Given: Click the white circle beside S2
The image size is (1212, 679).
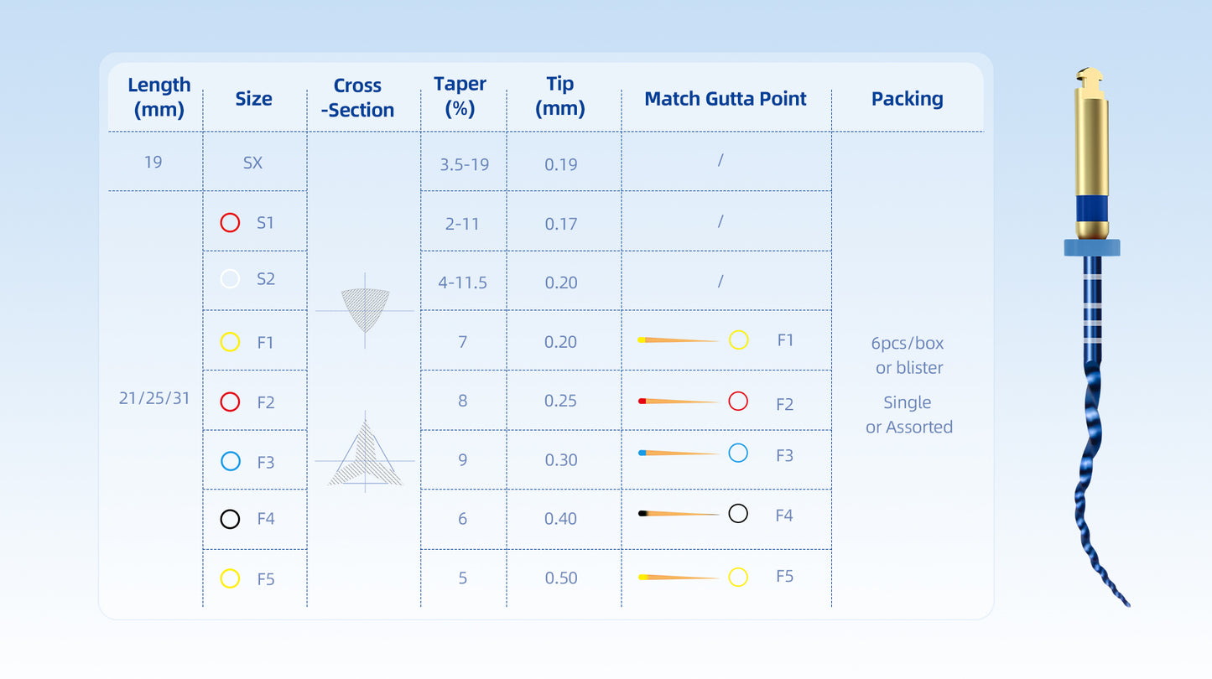Looking at the screenshot, I should pyautogui.click(x=230, y=279).
